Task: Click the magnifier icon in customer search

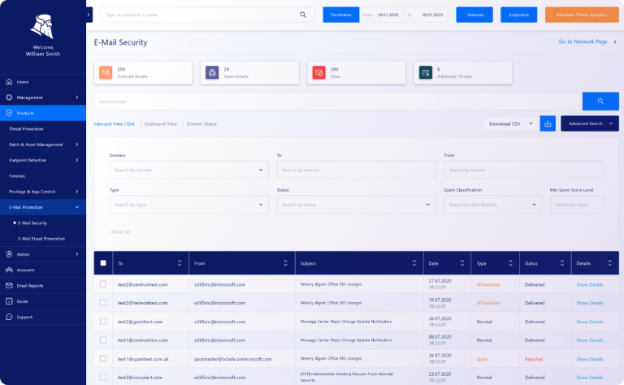Action: [303, 15]
